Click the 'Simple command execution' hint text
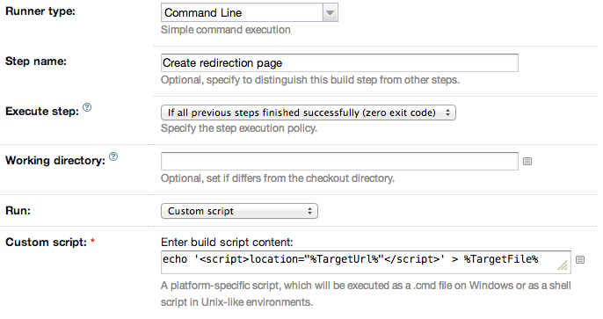The image size is (603, 319). (226, 30)
